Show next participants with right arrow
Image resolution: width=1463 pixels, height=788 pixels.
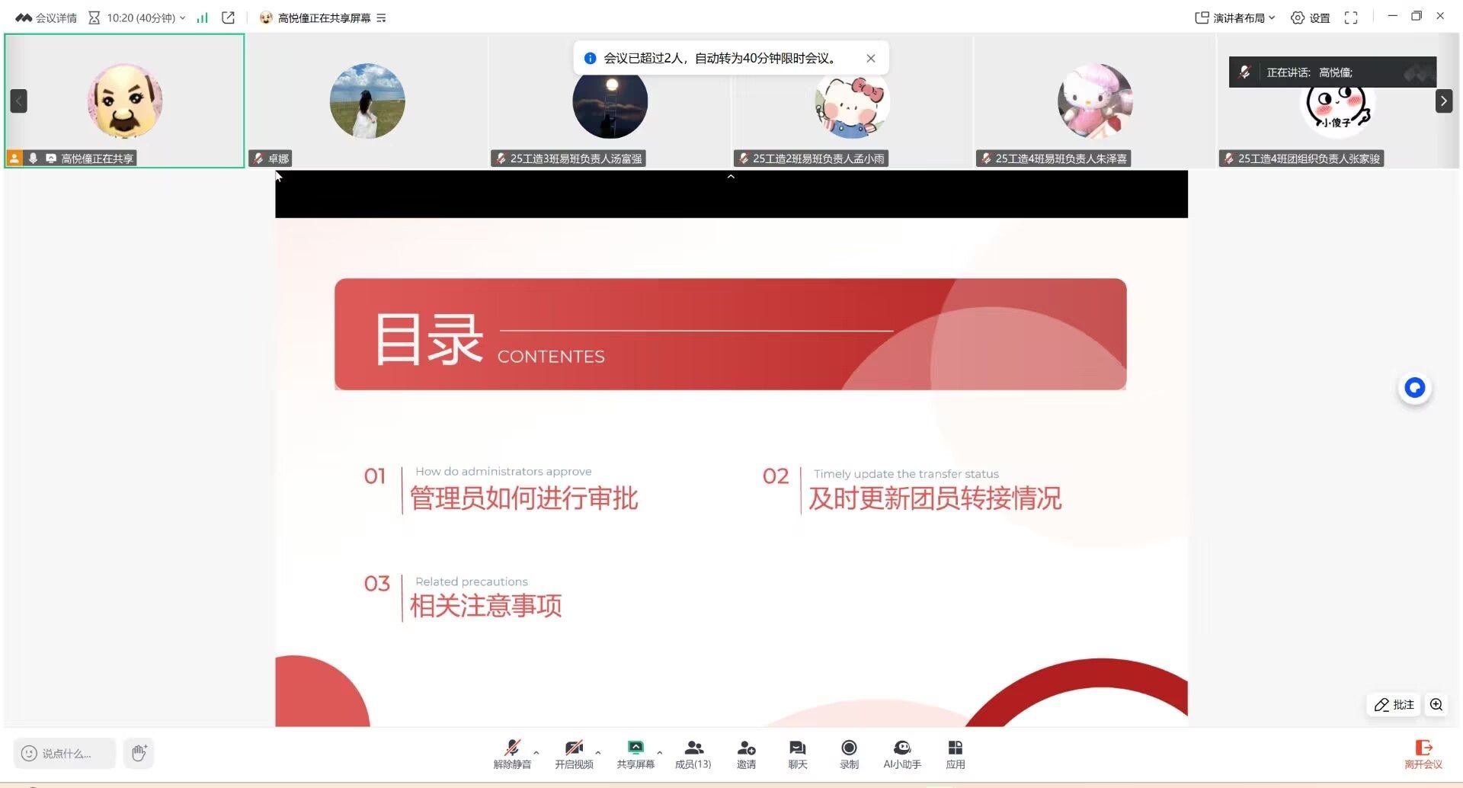(1444, 101)
